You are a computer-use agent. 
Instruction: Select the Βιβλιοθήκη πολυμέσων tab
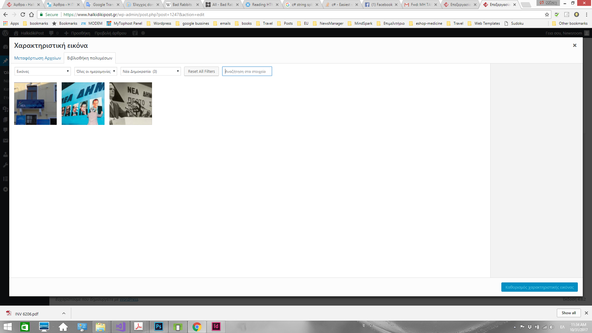click(x=90, y=58)
